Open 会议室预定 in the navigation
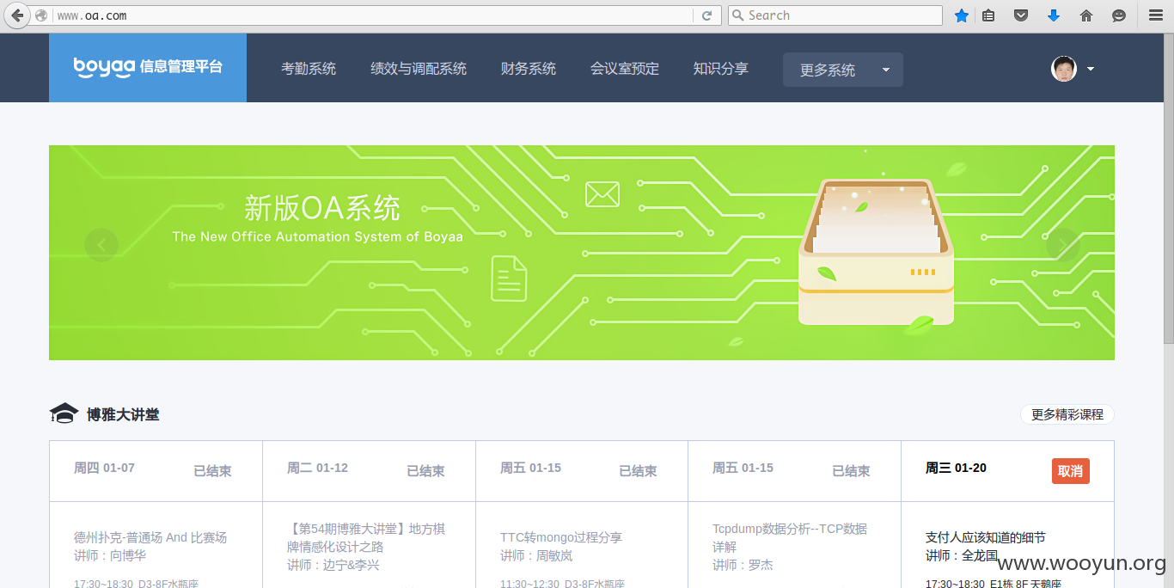Screen dimensions: 1174x588 (x=625, y=69)
